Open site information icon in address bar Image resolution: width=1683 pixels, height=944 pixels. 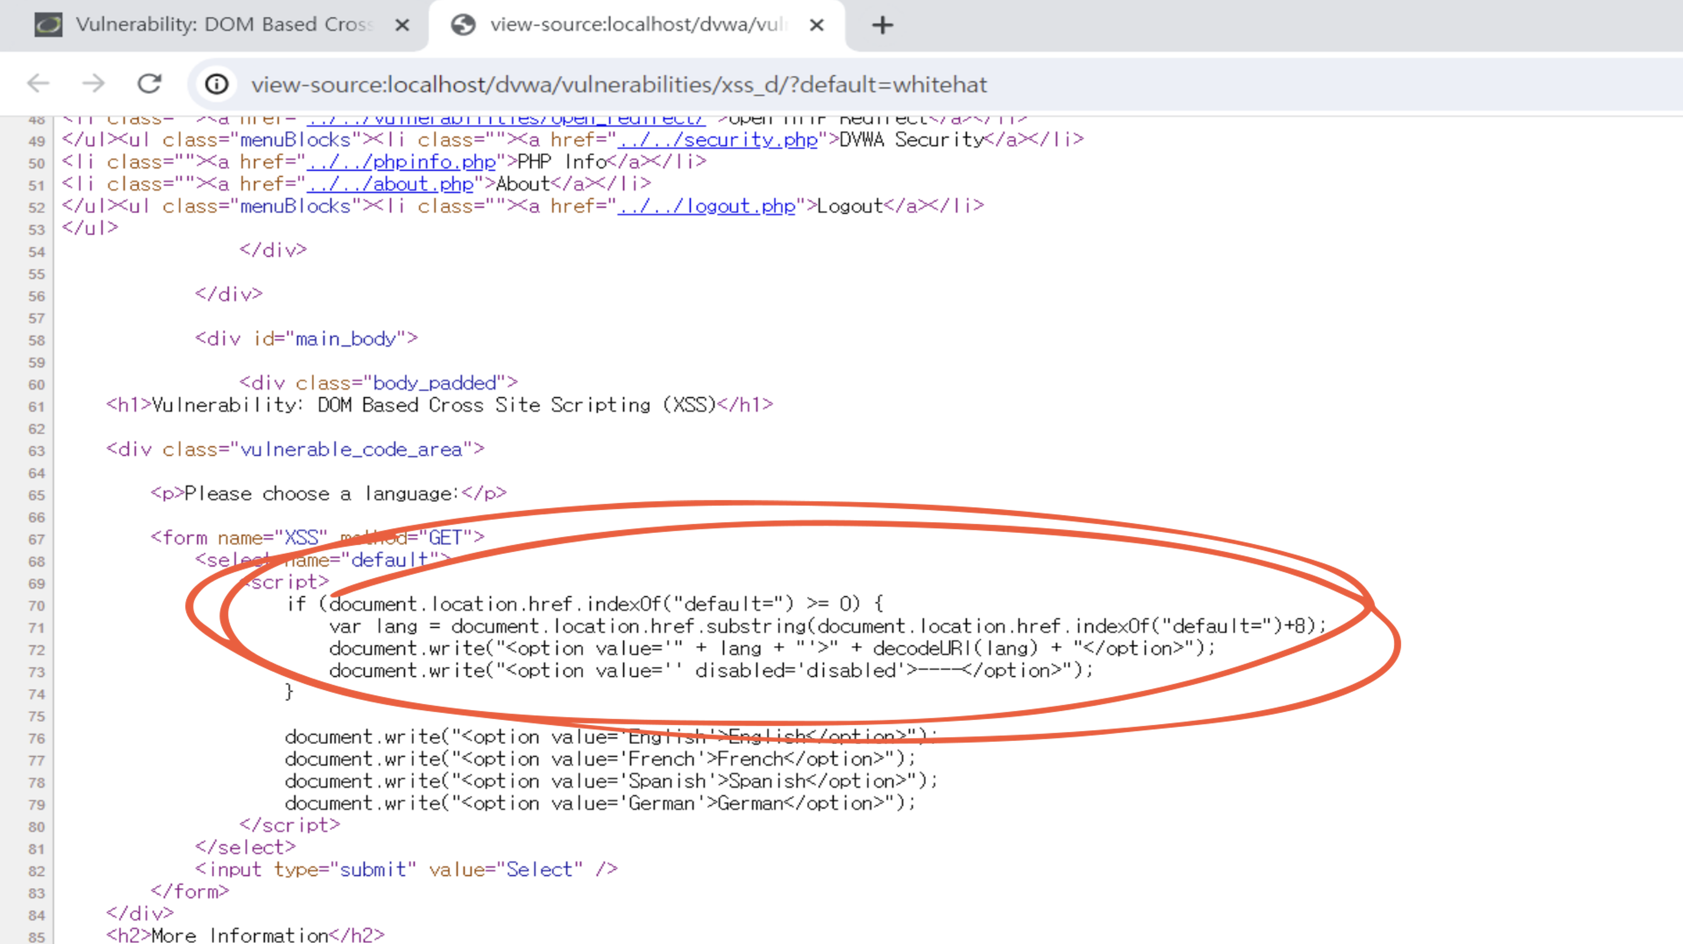tap(217, 84)
